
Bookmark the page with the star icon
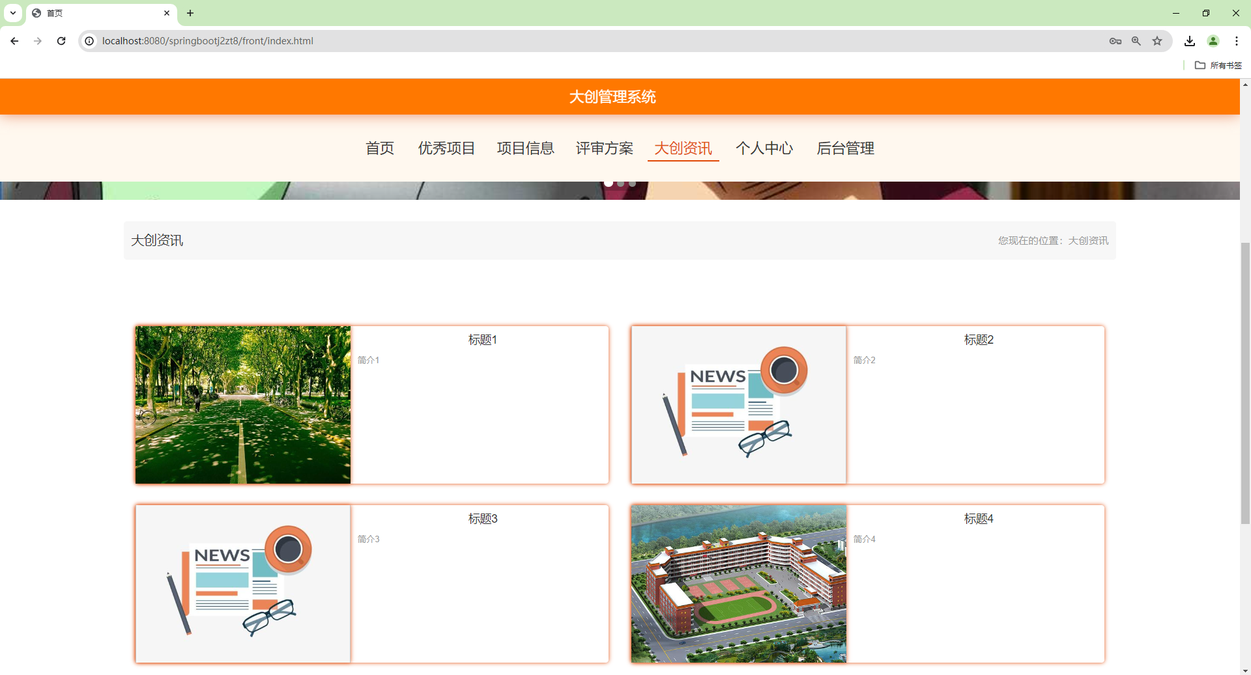(x=1157, y=40)
